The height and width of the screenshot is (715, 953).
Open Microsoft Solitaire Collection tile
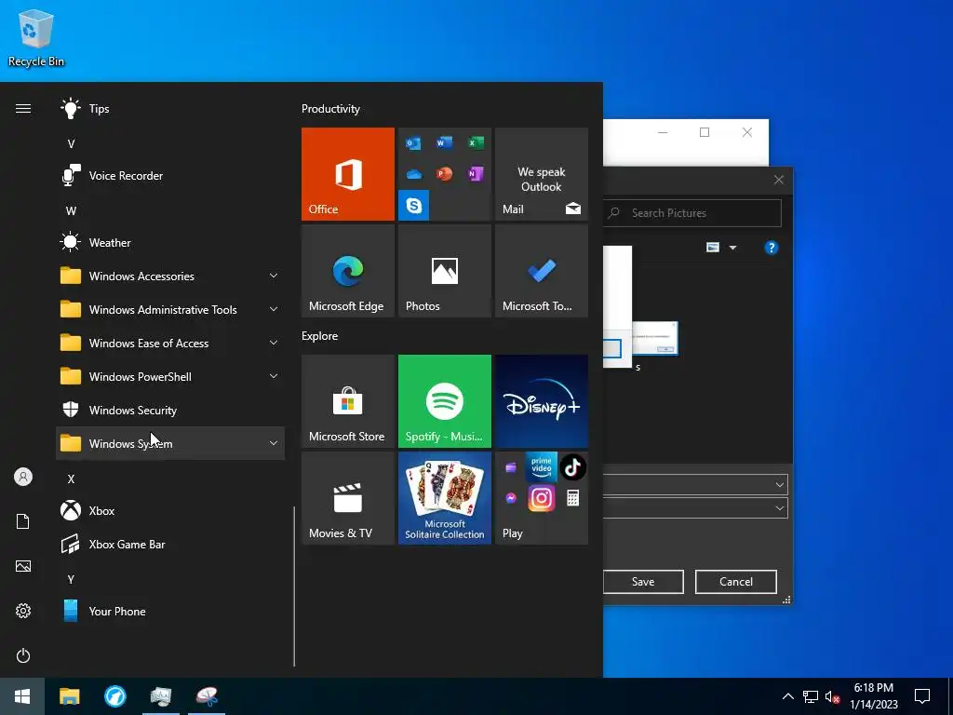click(x=444, y=498)
